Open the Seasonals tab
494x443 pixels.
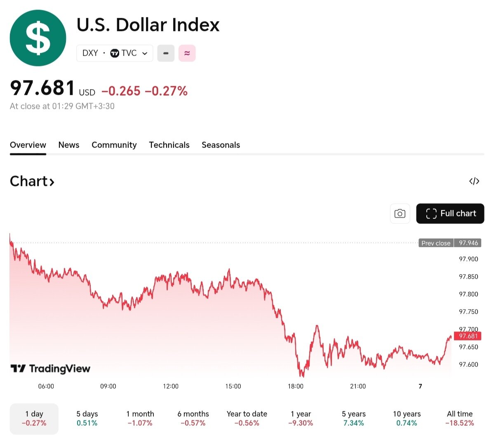click(x=221, y=145)
